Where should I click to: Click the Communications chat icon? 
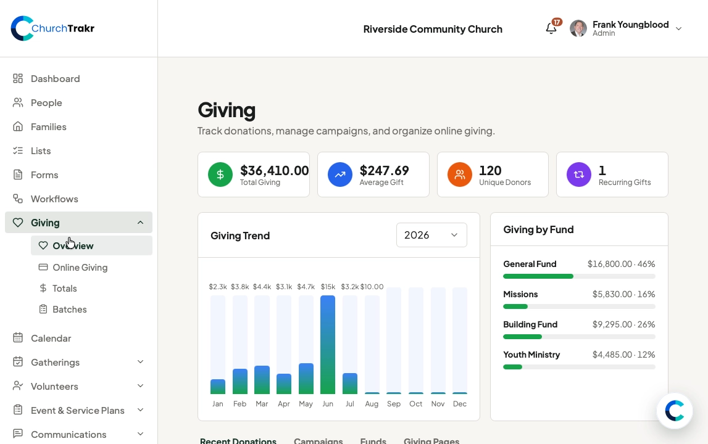tap(18, 434)
